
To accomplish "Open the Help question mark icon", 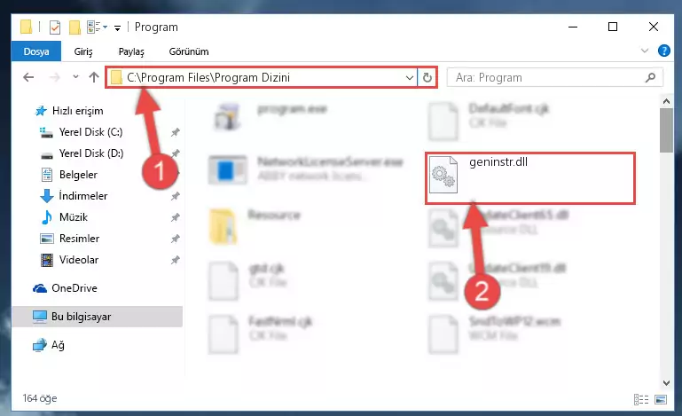I will (x=663, y=51).
